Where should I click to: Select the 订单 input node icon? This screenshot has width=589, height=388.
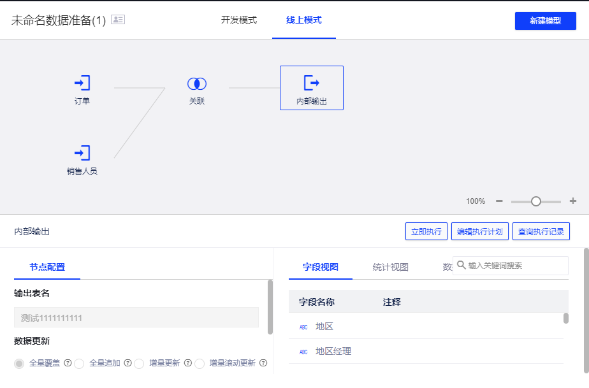82,83
